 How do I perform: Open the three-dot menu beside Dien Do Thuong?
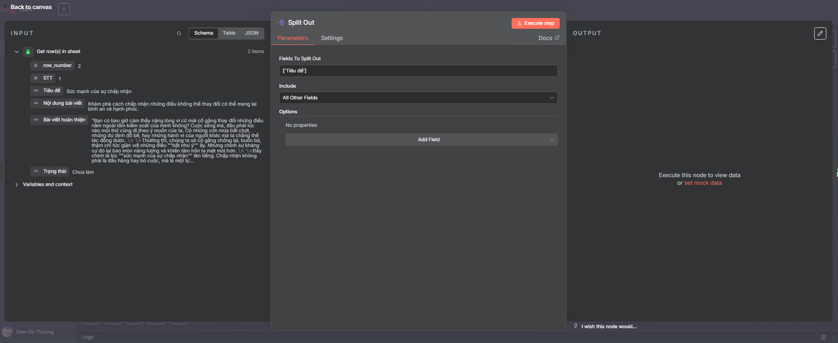click(x=63, y=332)
